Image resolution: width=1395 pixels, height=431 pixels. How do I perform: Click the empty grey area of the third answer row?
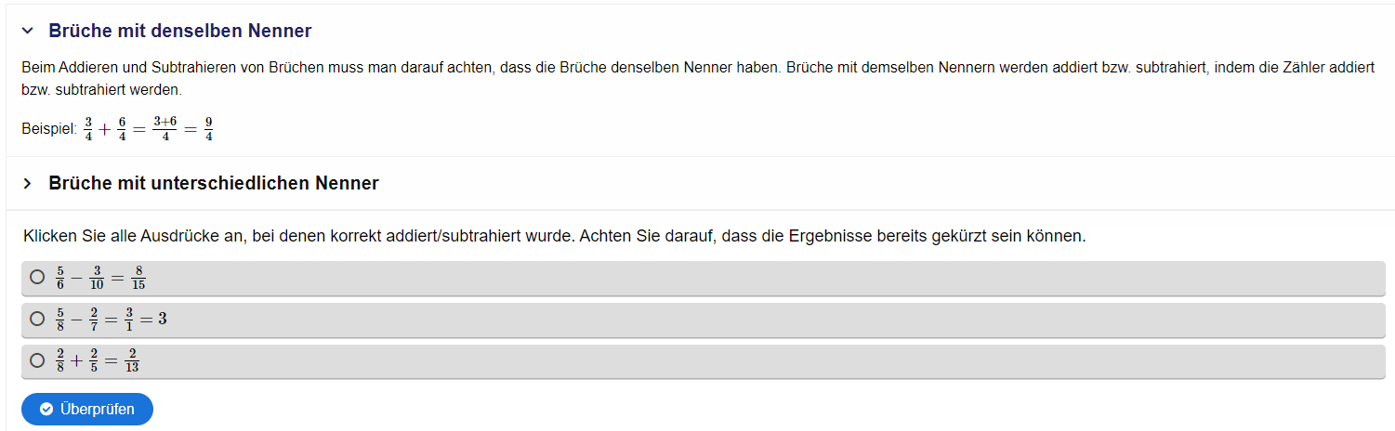coord(744,361)
